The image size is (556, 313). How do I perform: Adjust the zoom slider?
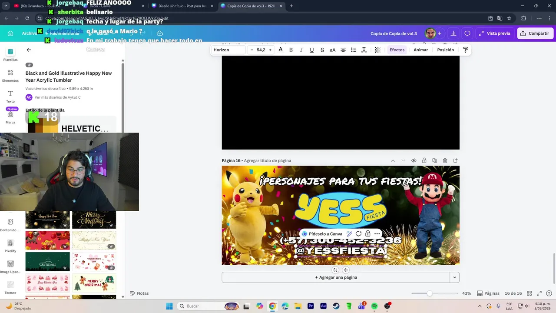click(430, 293)
